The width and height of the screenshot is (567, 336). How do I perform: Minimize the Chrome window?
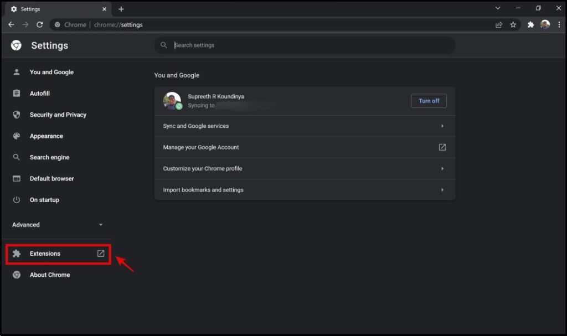click(x=518, y=8)
